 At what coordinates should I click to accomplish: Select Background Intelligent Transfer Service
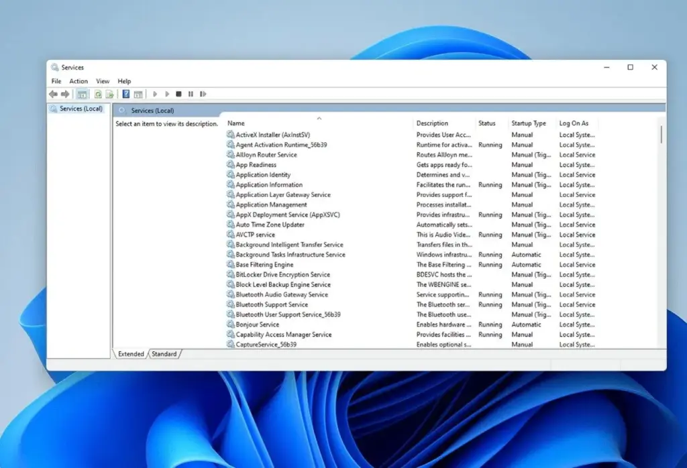point(289,245)
